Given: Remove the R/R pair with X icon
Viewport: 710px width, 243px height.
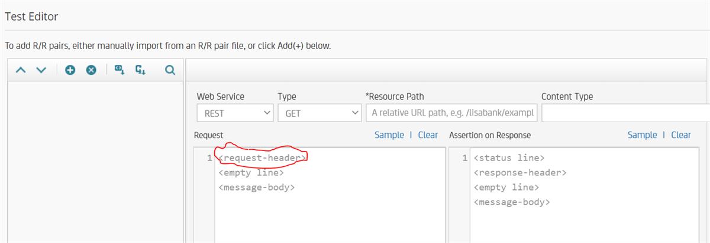Looking at the screenshot, I should pos(91,70).
